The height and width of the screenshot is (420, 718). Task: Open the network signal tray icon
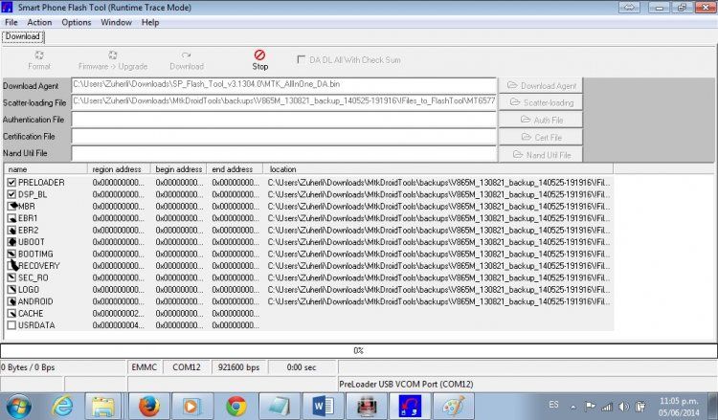pos(607,407)
